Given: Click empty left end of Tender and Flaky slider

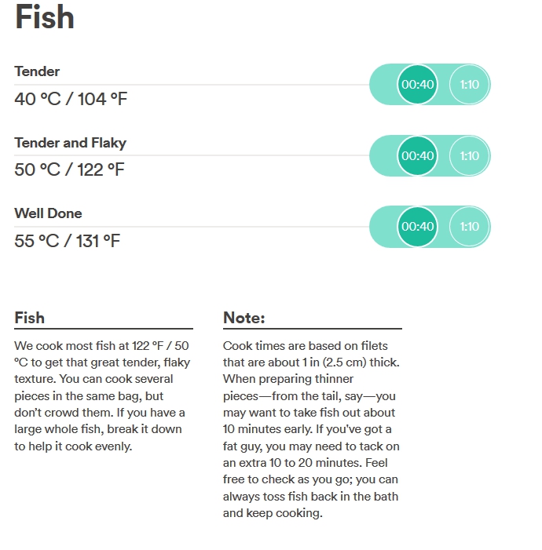Looking at the screenshot, I should [383, 155].
